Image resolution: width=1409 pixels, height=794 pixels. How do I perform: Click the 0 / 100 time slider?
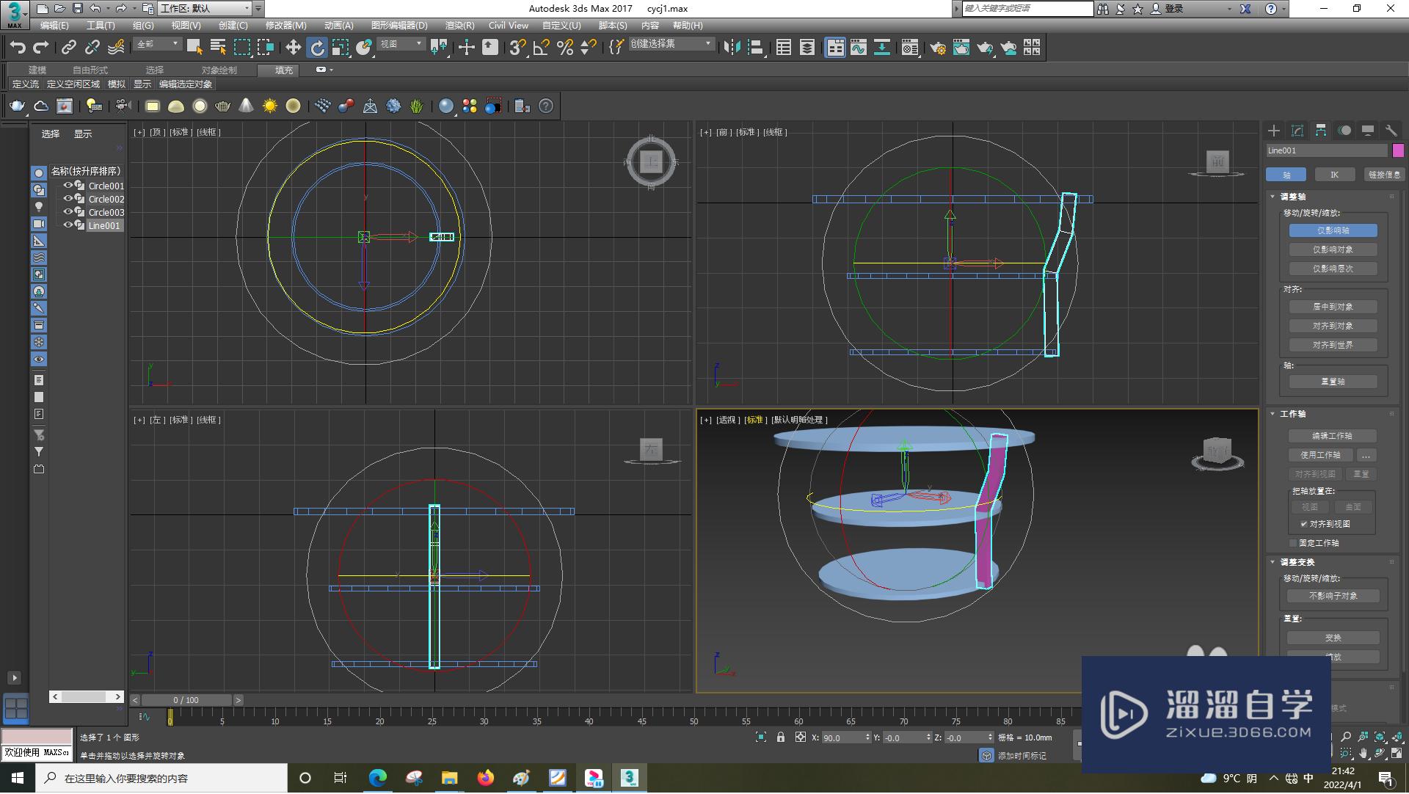186,700
